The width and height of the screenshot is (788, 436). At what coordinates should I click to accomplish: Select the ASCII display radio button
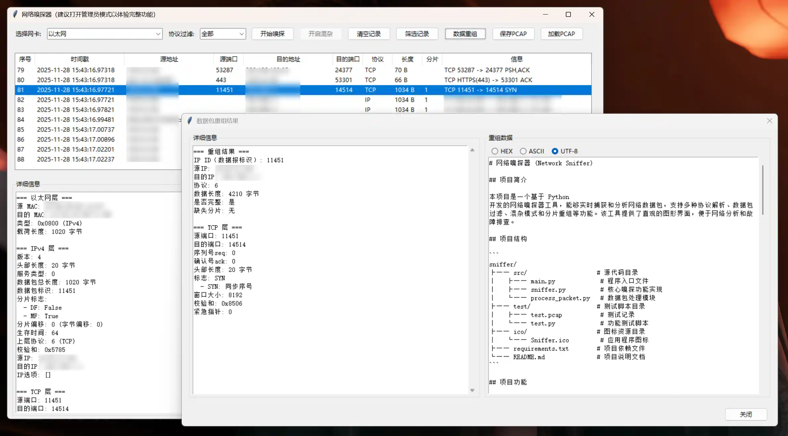(523, 151)
